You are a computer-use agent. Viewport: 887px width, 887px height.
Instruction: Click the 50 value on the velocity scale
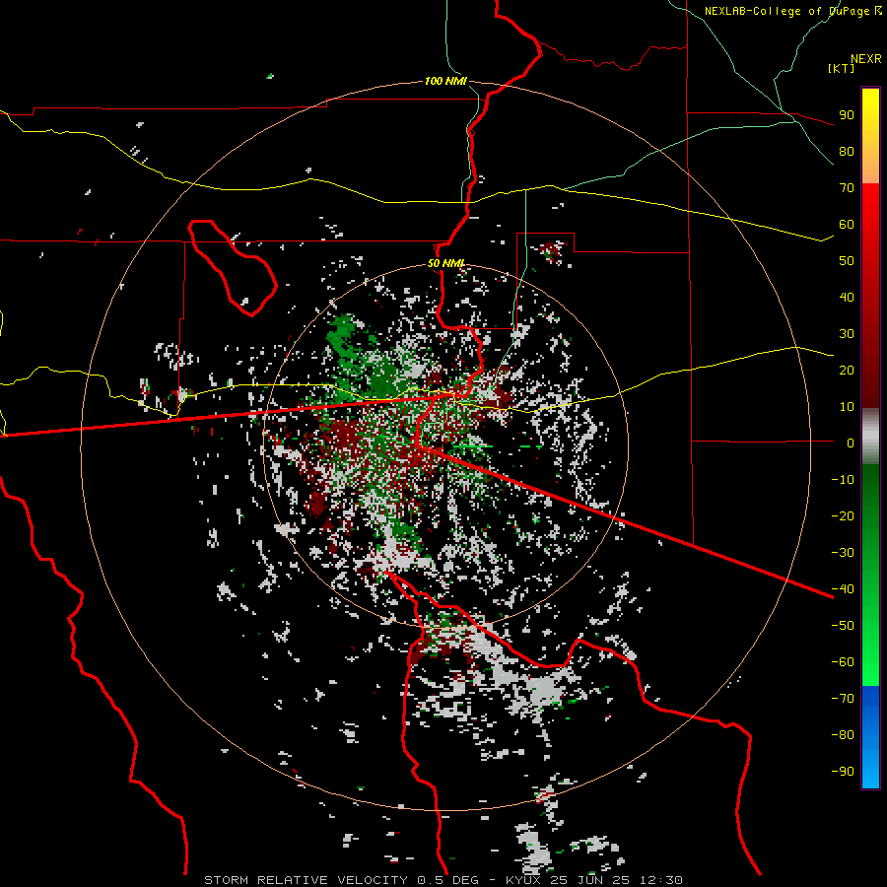pos(847,261)
